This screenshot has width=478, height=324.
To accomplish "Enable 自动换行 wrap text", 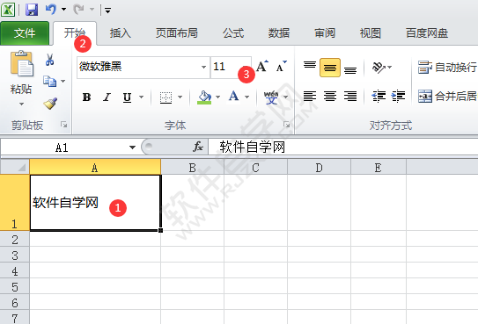I will (x=447, y=67).
